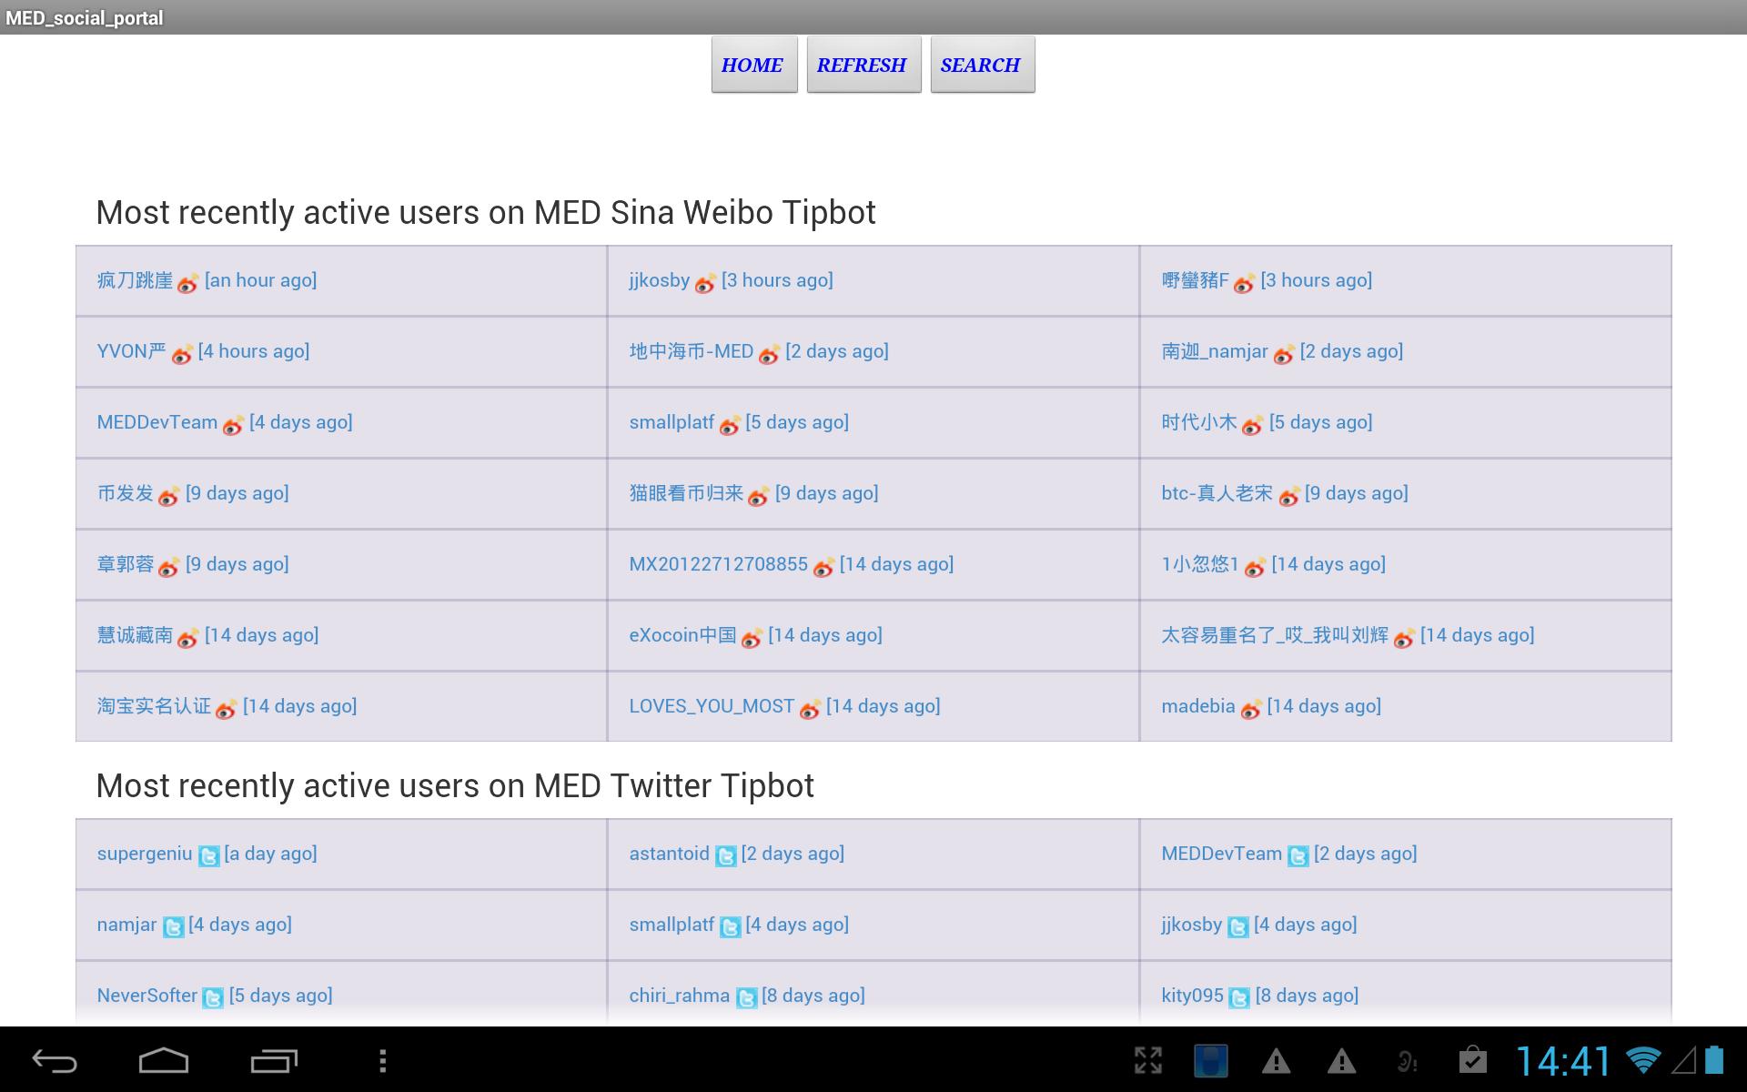Open the SEARCH button
The height and width of the screenshot is (1092, 1747).
click(x=983, y=65)
